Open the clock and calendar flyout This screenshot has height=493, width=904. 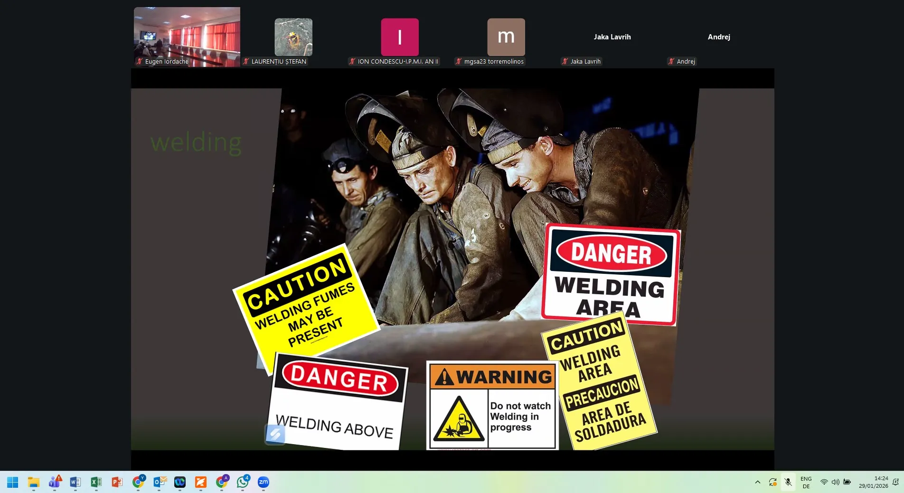tap(873, 482)
